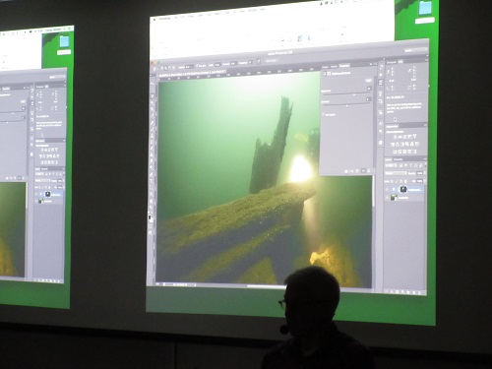Select the Lasso tool in the toolbar
The height and width of the screenshot is (369, 492).
[154, 96]
